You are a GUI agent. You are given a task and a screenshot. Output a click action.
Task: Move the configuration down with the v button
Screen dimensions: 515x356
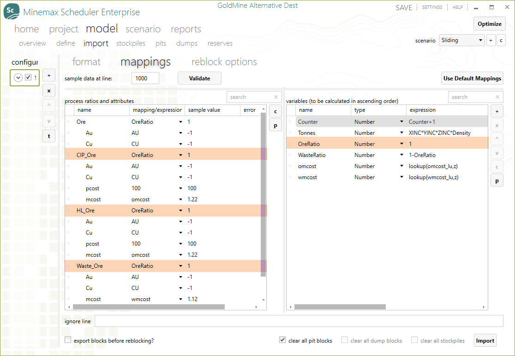pos(49,121)
